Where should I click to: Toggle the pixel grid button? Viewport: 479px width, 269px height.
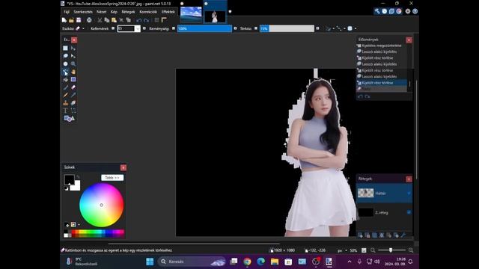156,20
